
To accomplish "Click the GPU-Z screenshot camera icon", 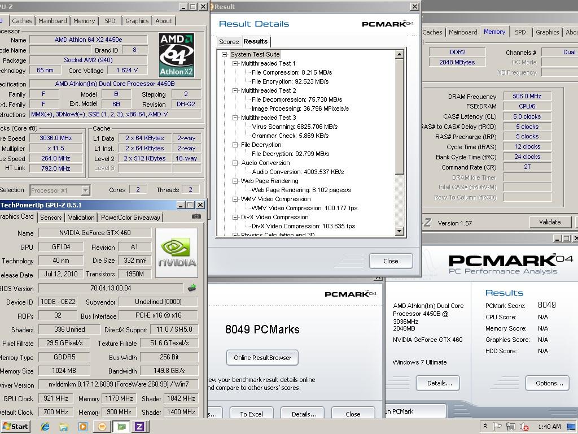I will (x=196, y=216).
